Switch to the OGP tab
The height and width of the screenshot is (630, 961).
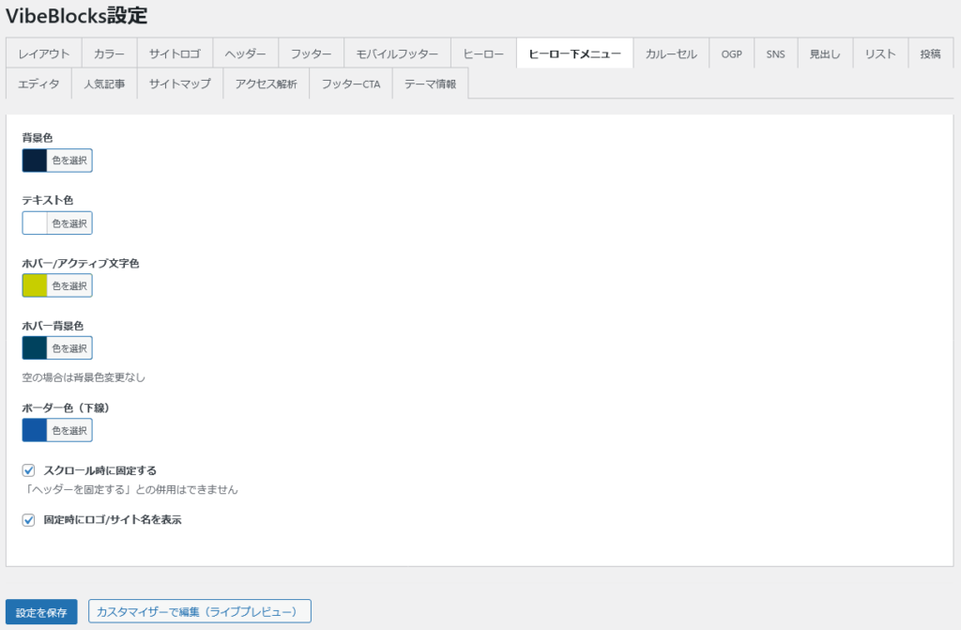(732, 54)
